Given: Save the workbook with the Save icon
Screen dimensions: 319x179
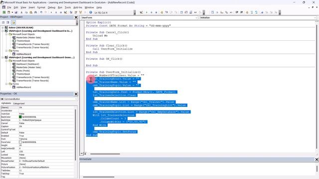Looking at the screenshot, I should (x=16, y=12).
